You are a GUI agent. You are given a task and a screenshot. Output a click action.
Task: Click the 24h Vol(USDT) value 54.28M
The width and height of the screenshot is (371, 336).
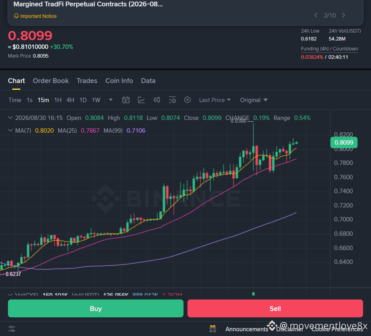[337, 39]
